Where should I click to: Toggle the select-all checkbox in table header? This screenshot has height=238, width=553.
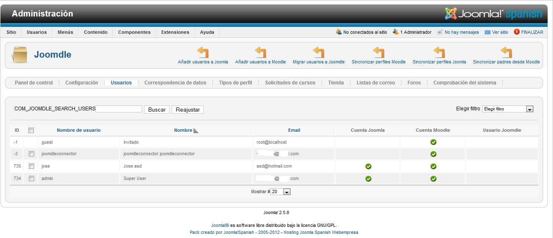pos(31,130)
